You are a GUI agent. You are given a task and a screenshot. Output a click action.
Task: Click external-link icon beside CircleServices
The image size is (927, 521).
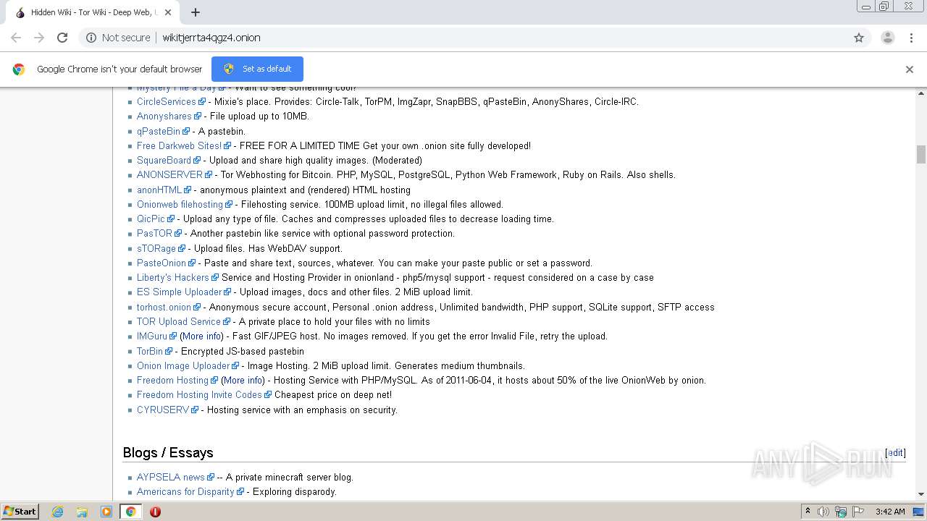tap(202, 102)
